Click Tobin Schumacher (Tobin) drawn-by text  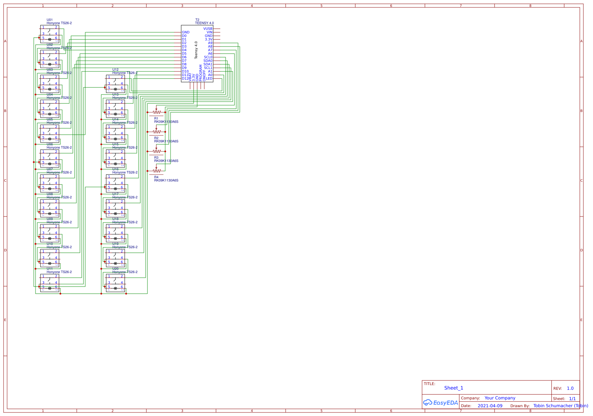click(561, 406)
